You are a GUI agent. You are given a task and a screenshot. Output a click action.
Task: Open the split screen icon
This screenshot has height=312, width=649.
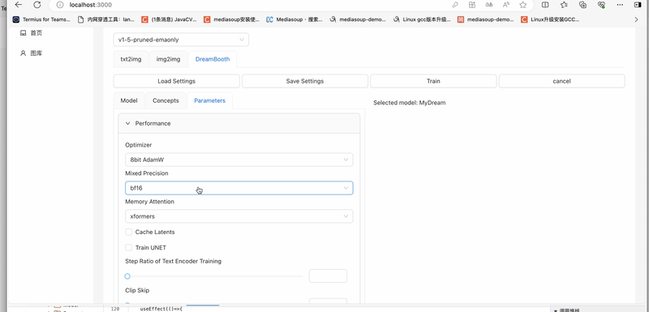[x=545, y=5]
